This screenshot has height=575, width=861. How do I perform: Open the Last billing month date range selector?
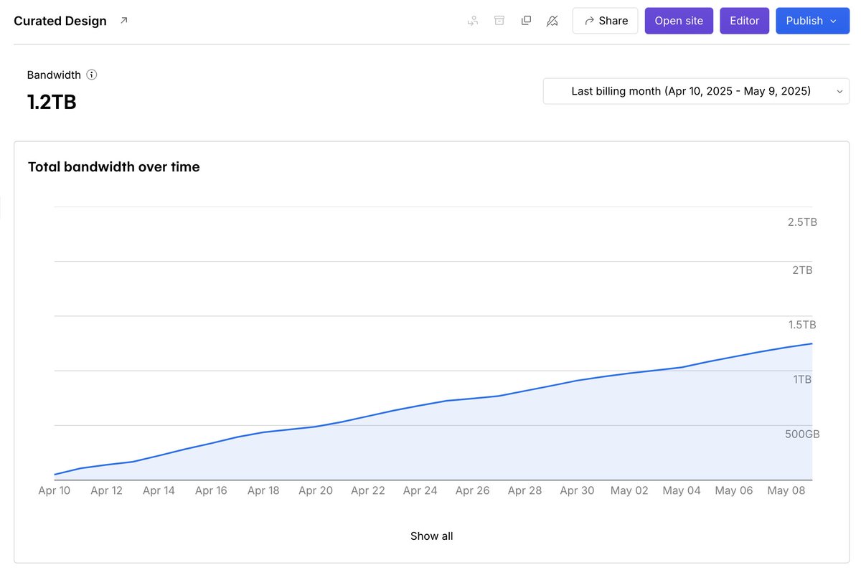coord(696,91)
